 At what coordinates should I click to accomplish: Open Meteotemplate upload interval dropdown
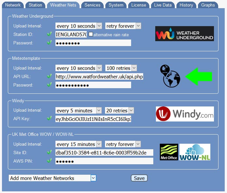pyautogui.click(x=79, y=68)
